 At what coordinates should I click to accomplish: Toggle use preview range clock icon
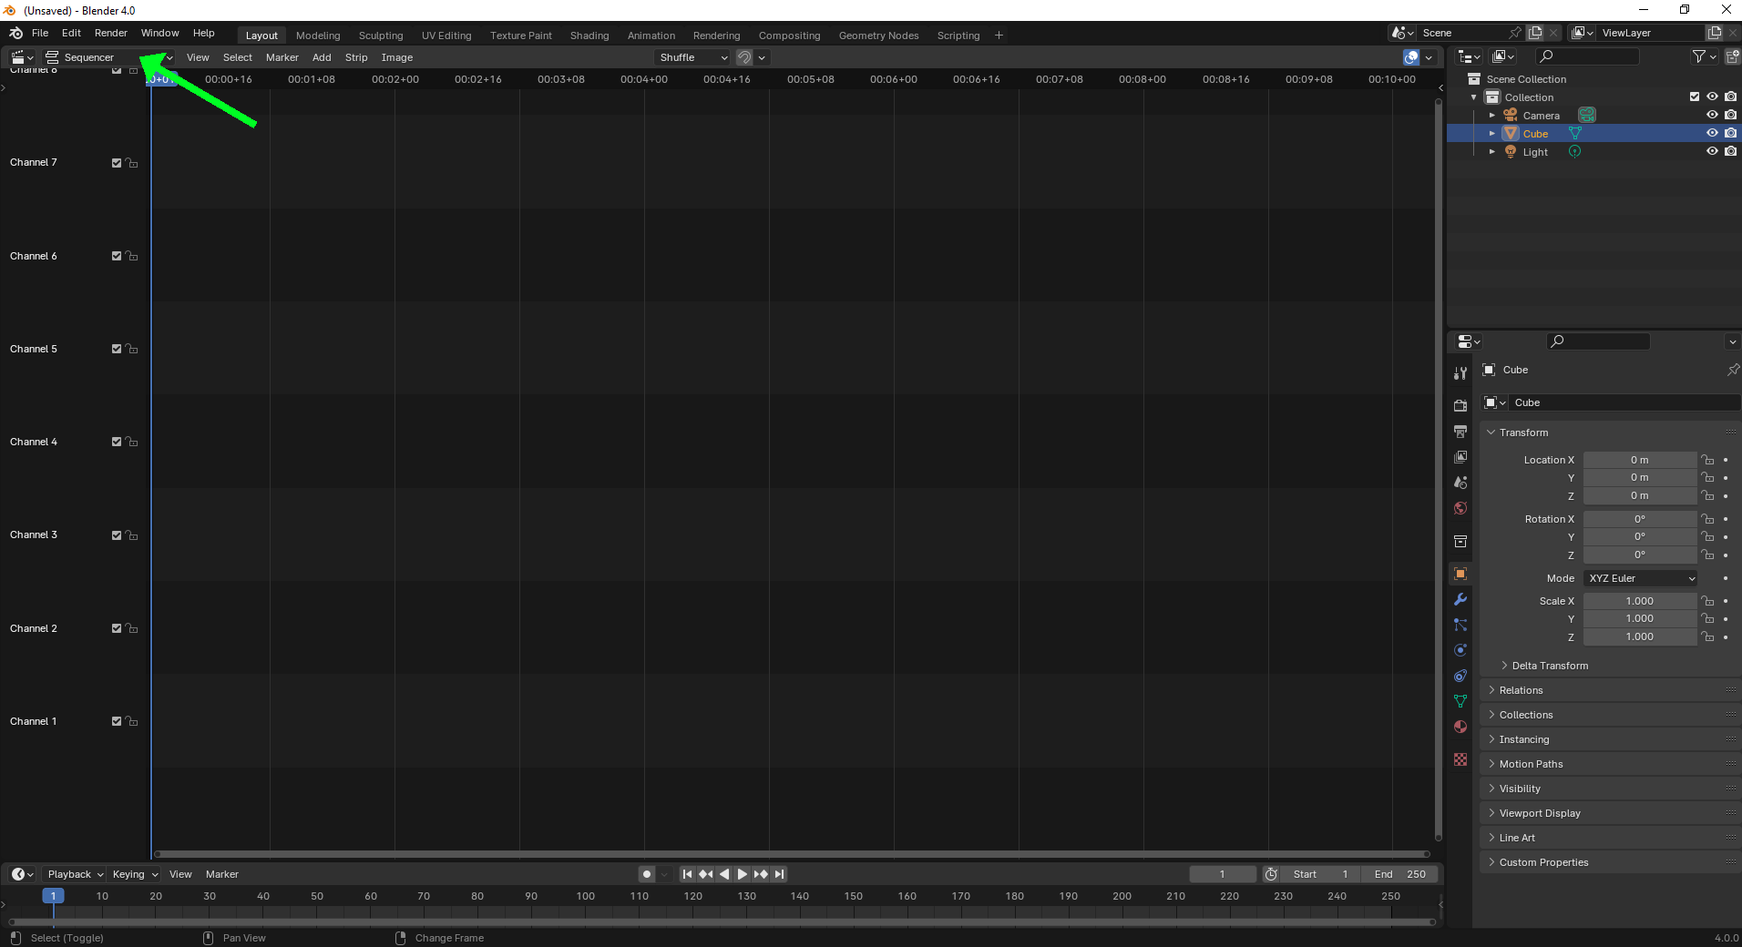coord(1271,874)
